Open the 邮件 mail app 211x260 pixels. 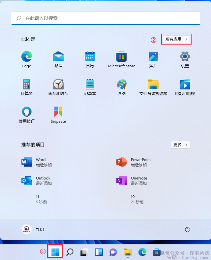(58, 59)
